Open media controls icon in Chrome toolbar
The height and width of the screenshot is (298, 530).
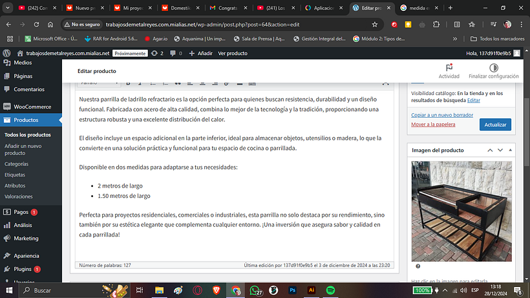493,25
